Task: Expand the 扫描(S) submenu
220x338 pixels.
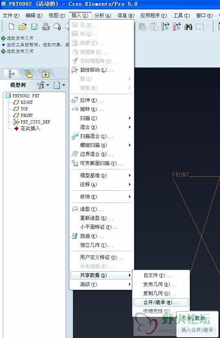Action: [x=101, y=118]
